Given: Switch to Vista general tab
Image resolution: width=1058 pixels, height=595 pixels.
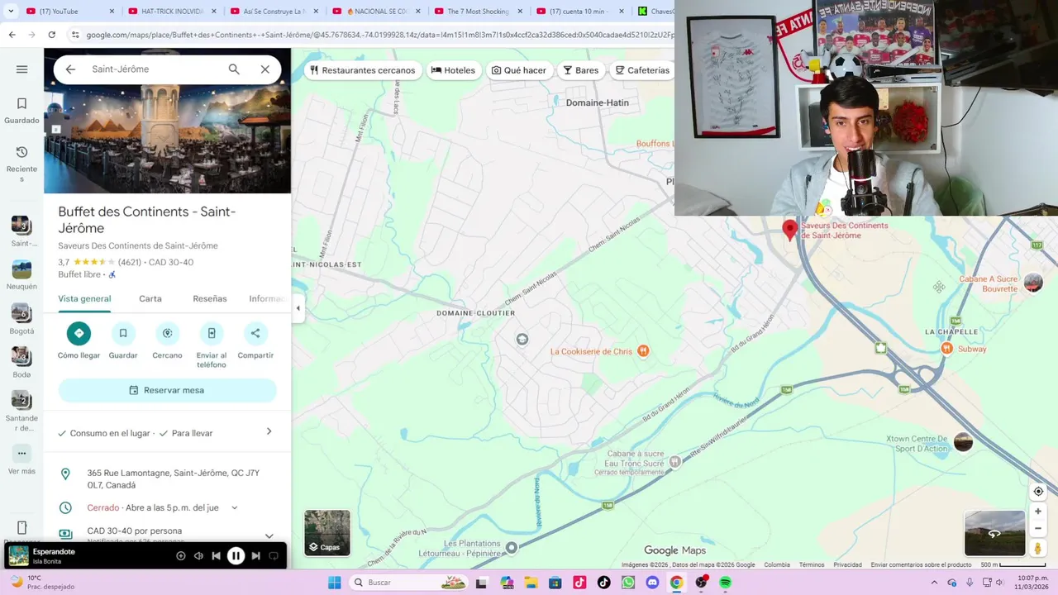Looking at the screenshot, I should click(84, 298).
